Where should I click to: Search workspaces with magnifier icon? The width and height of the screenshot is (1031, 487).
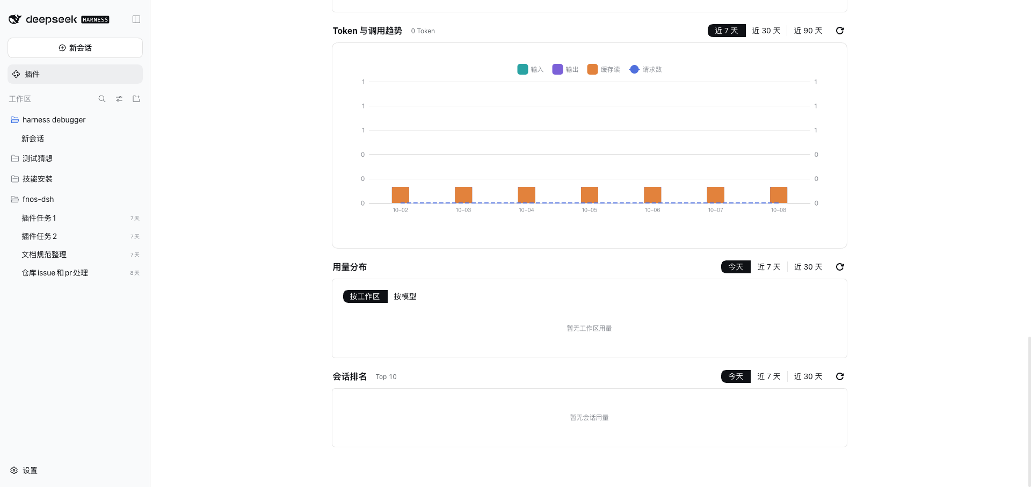coord(102,99)
